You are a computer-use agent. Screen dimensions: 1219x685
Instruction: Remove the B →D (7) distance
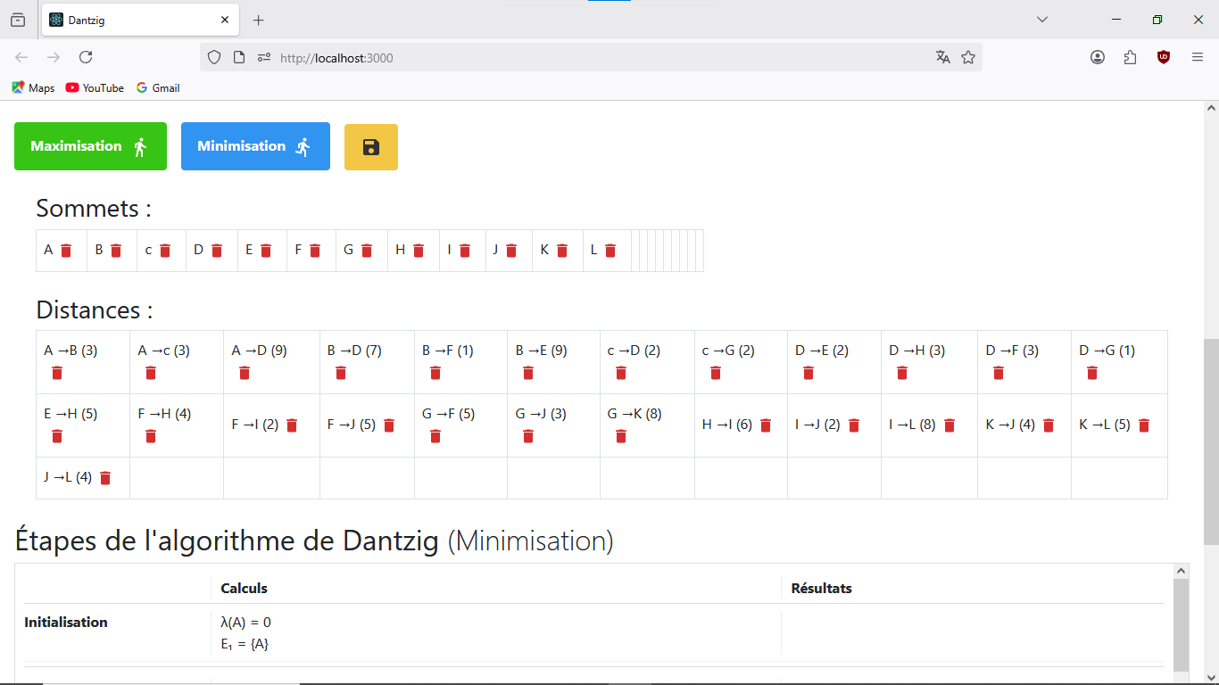[341, 373]
